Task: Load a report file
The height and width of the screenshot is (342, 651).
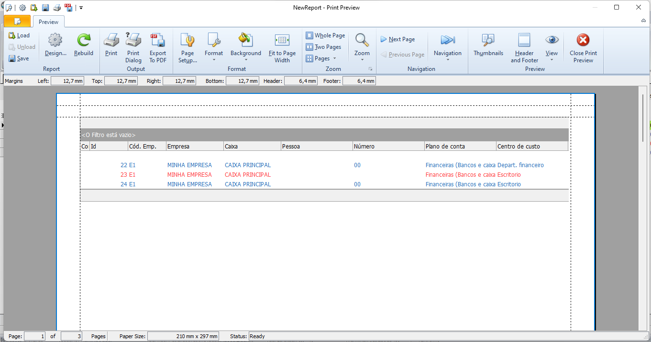Action: point(19,35)
